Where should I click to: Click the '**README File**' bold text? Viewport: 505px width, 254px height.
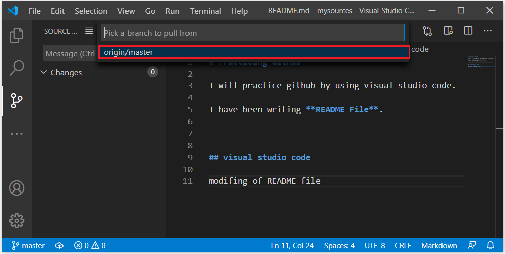pos(342,109)
